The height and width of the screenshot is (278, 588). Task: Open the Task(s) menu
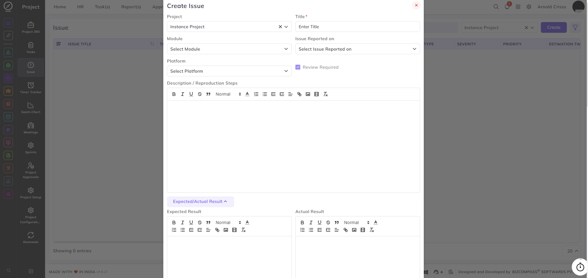[102, 7]
